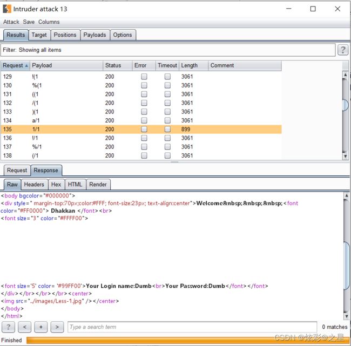Toggle Error checkbox for request 135
Screen dimensions: 351x346
point(144,129)
